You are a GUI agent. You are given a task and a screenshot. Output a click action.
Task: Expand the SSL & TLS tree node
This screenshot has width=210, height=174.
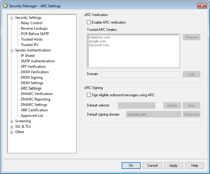click(x=12, y=127)
